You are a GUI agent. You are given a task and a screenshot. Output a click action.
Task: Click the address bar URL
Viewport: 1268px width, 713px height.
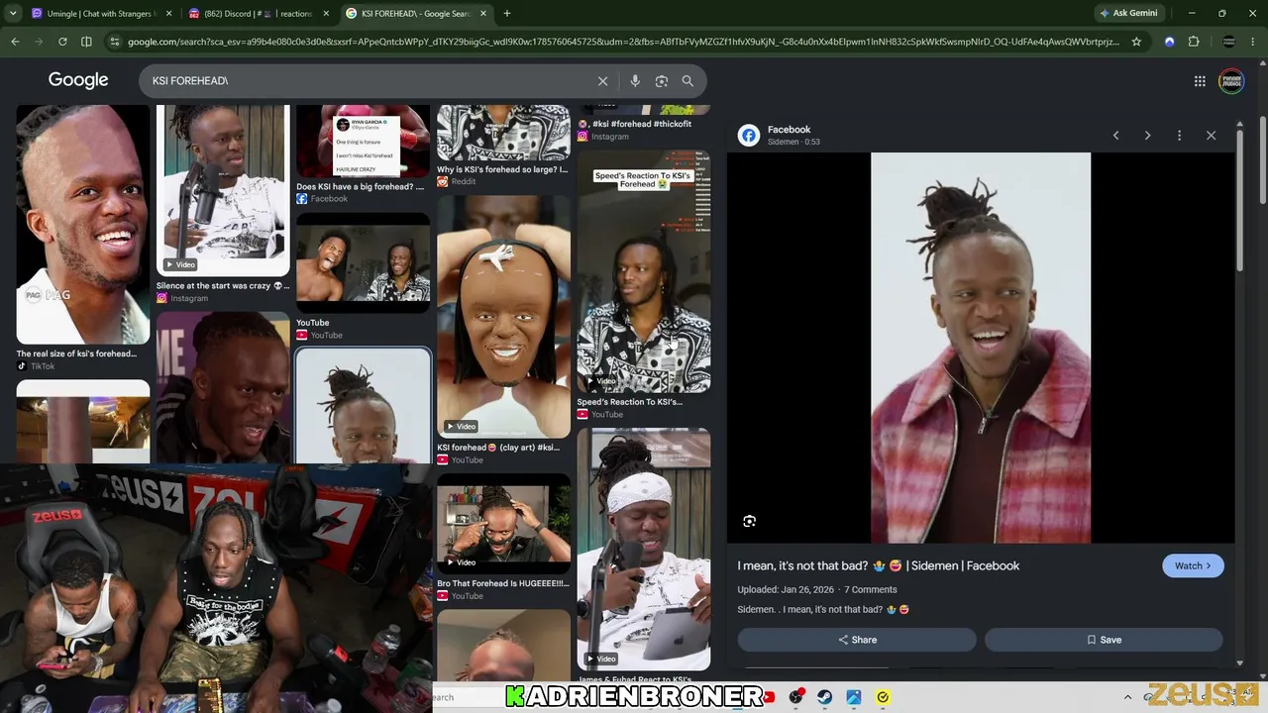[624, 42]
